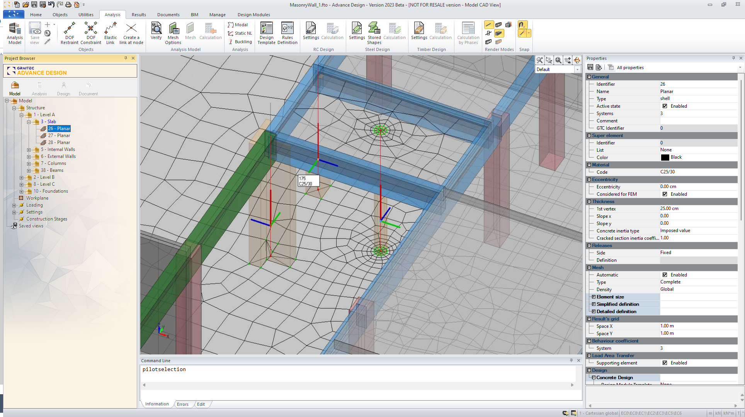Screen dimensions: 745x417
Task: Open the snap mode options dropdown arrow
Action: tap(529, 33)
